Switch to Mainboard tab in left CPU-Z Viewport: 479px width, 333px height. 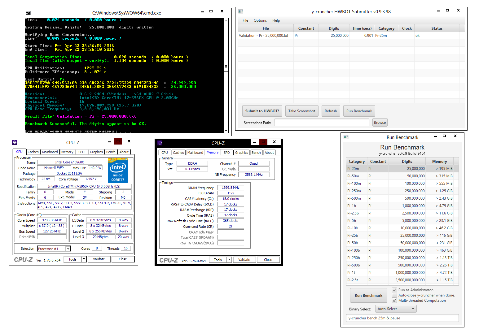[x=50, y=152]
